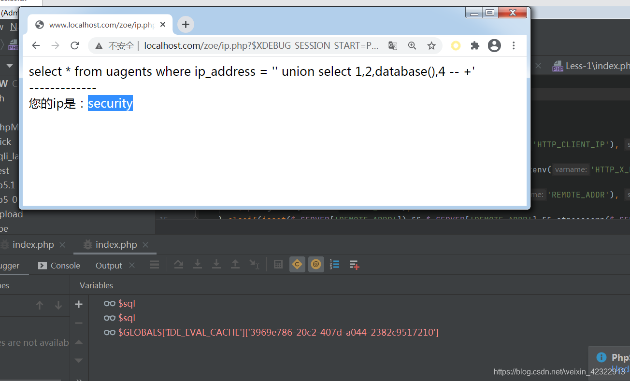Click Step Over debugger icon
Viewport: 630px width, 381px height.
[179, 264]
